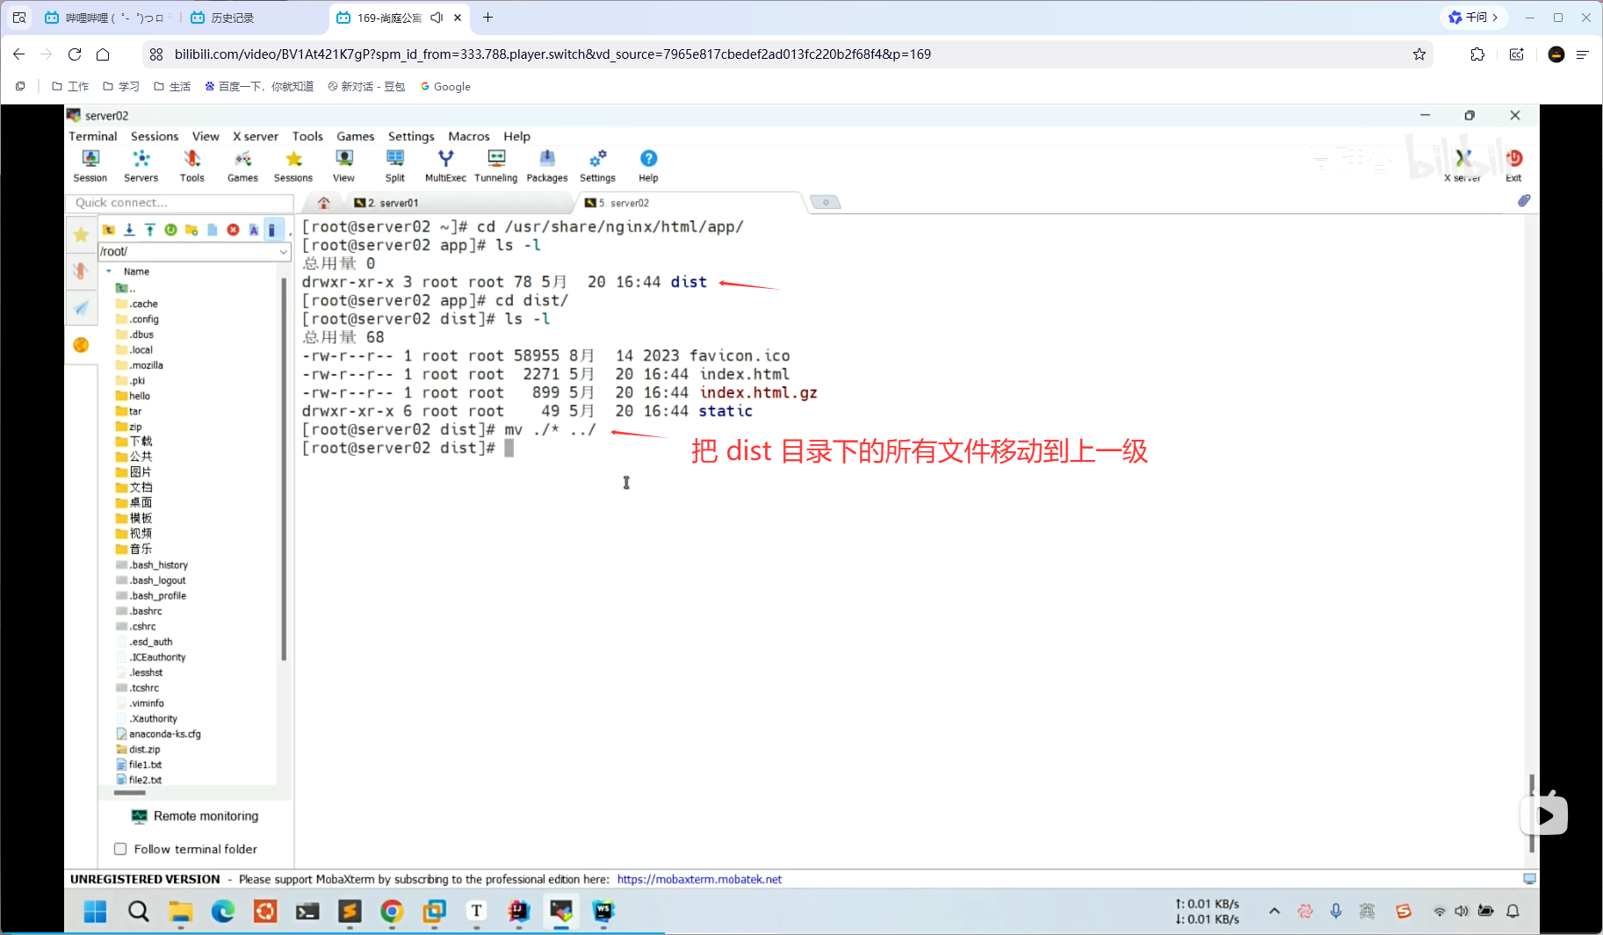Open the Terminal menu
The image size is (1603, 935).
coord(93,136)
